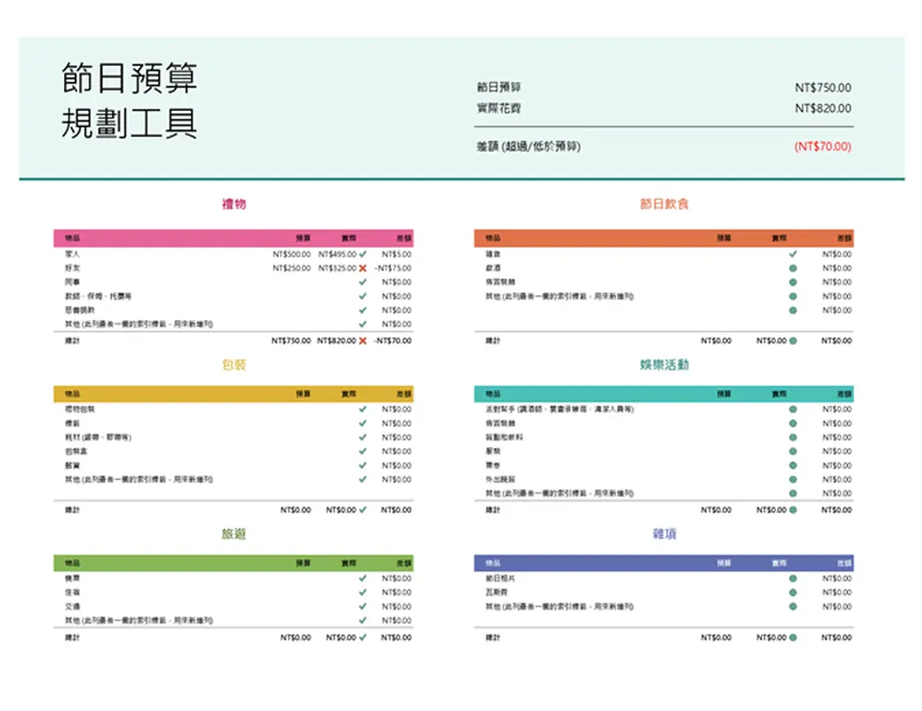The height and width of the screenshot is (711, 922).
Task: Click the green circle in the 餐點和飲料 row
Action: click(x=793, y=437)
